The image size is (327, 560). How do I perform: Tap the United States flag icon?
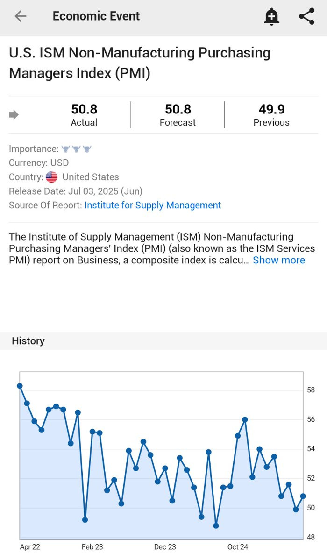(51, 177)
